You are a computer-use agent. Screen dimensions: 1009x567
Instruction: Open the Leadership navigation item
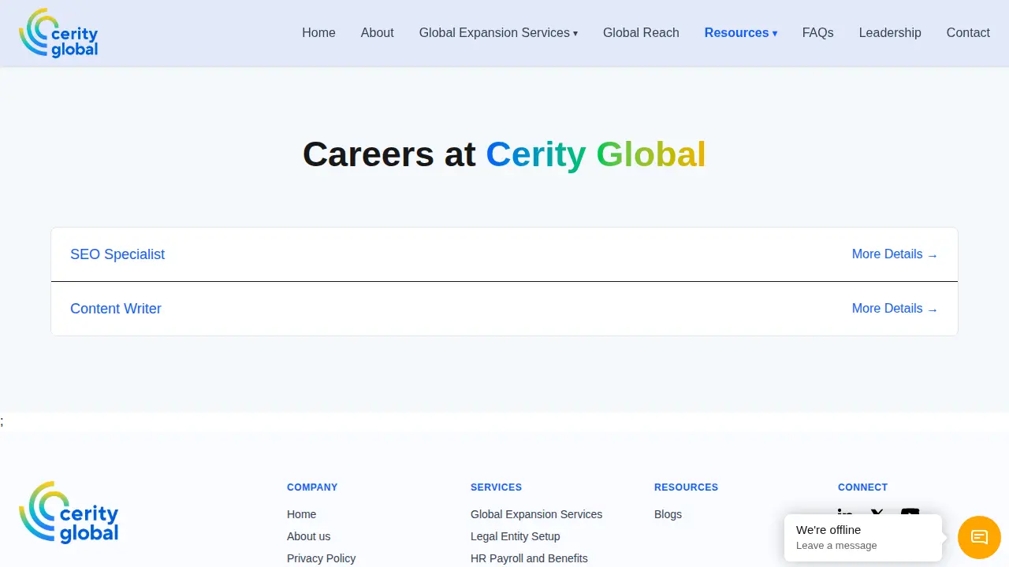pyautogui.click(x=890, y=33)
